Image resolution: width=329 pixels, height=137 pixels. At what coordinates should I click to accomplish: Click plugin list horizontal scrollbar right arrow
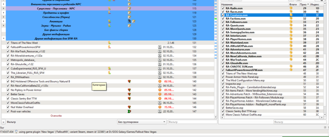[322, 118]
